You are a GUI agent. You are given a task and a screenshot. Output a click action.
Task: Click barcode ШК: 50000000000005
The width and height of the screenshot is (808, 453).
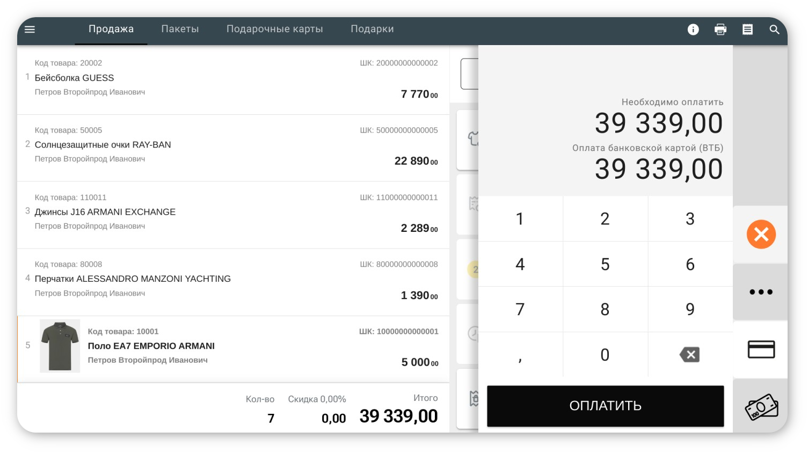399,130
